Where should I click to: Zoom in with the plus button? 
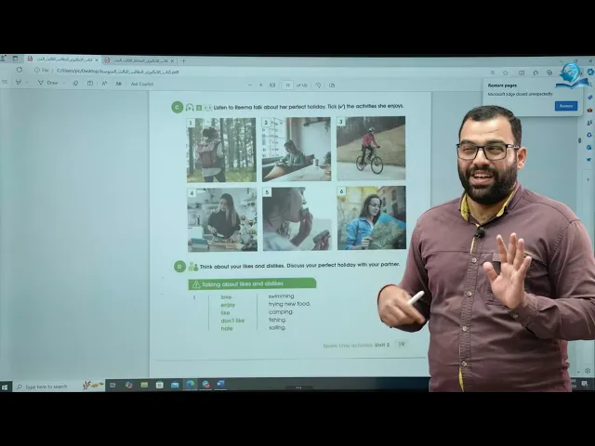pyautogui.click(x=261, y=85)
